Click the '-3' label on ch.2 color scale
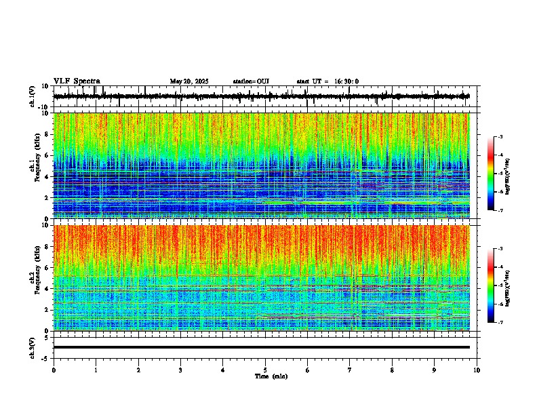Viewport: 537px width, 415px height. (x=500, y=249)
